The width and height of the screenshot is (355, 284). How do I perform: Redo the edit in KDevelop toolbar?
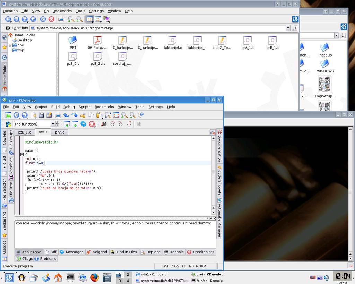click(75, 115)
